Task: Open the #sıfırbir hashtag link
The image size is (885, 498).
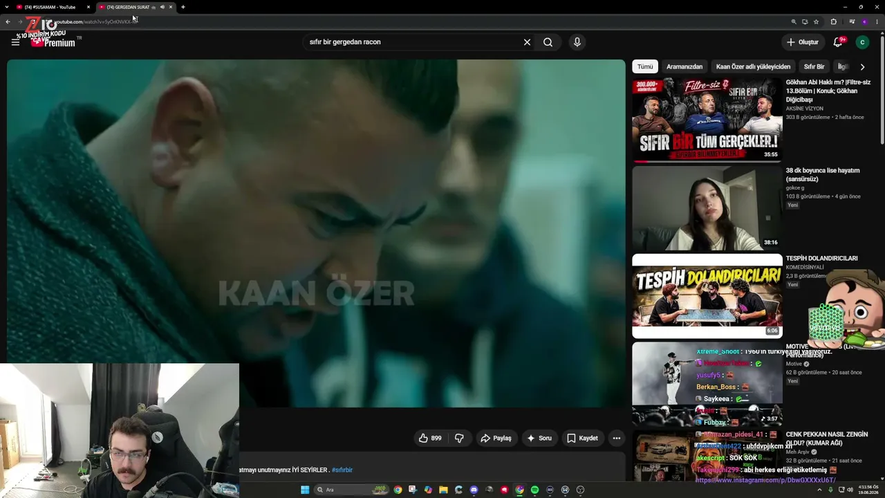Action: 342,470
